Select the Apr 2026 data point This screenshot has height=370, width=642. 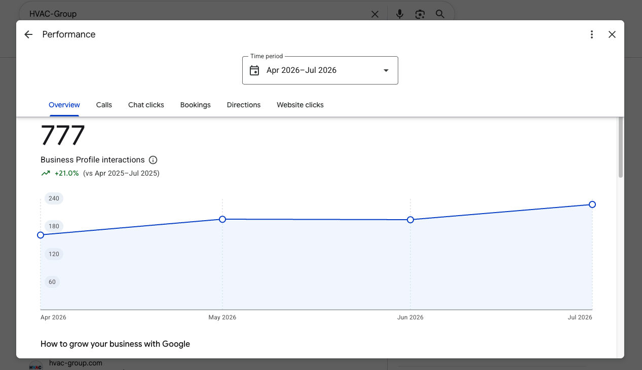pos(41,235)
